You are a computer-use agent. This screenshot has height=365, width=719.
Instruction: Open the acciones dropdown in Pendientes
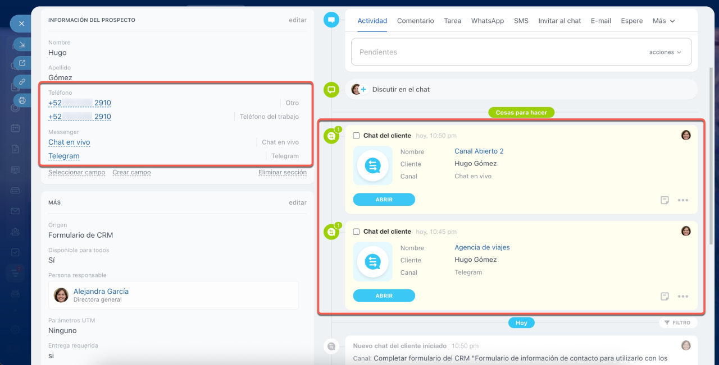(x=665, y=52)
